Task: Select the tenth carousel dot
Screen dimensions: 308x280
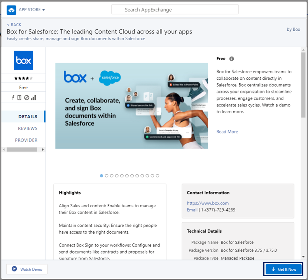Action: coord(147,176)
